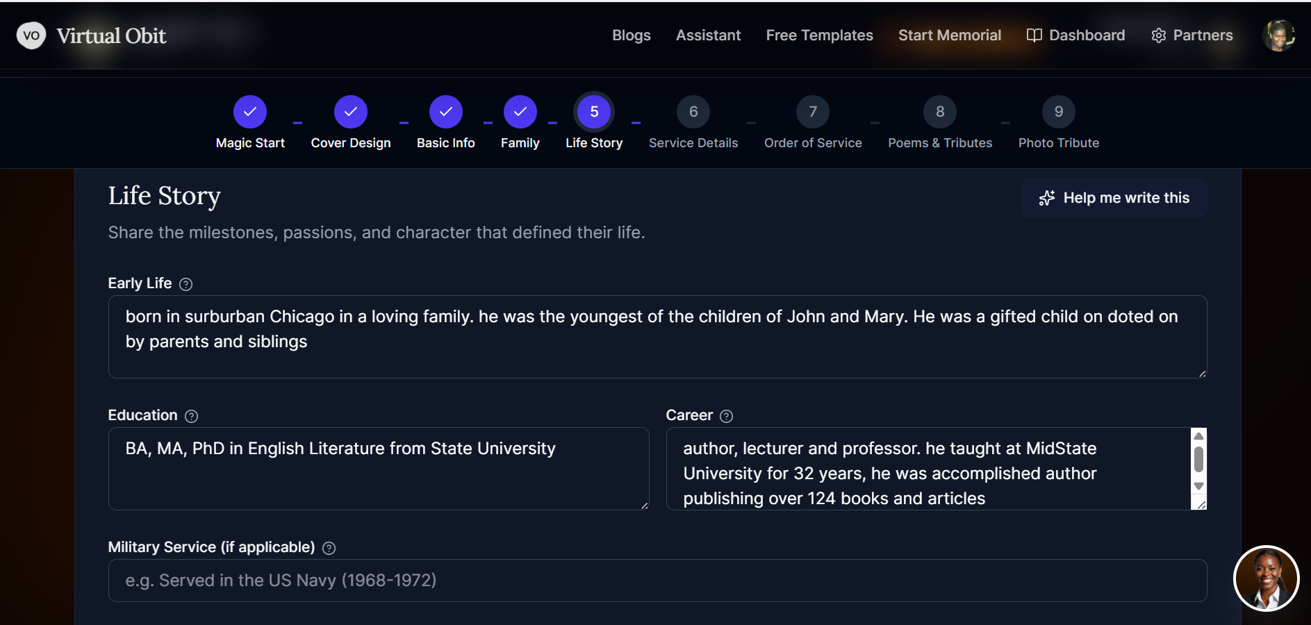The image size is (1311, 625).
Task: Jump to step 7 Order of Service
Action: tap(813, 112)
